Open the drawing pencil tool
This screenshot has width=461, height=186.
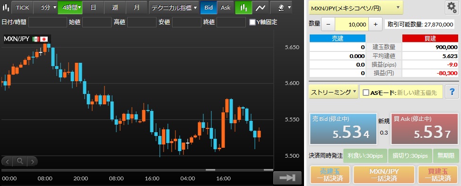281,8
